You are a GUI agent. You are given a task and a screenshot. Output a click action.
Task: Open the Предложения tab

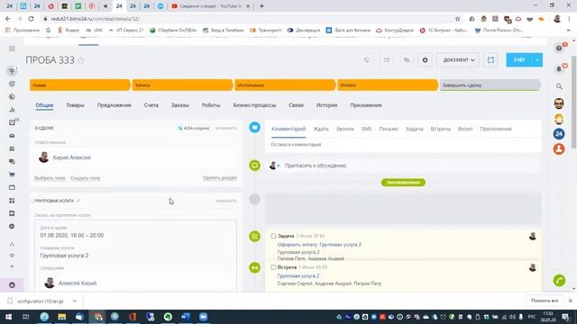[114, 105]
